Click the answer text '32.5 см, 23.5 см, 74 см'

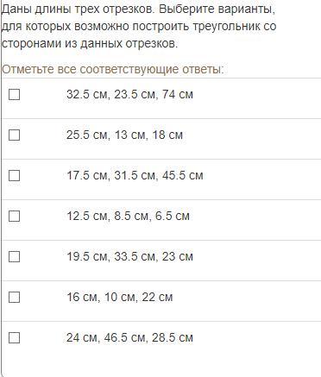(129, 94)
